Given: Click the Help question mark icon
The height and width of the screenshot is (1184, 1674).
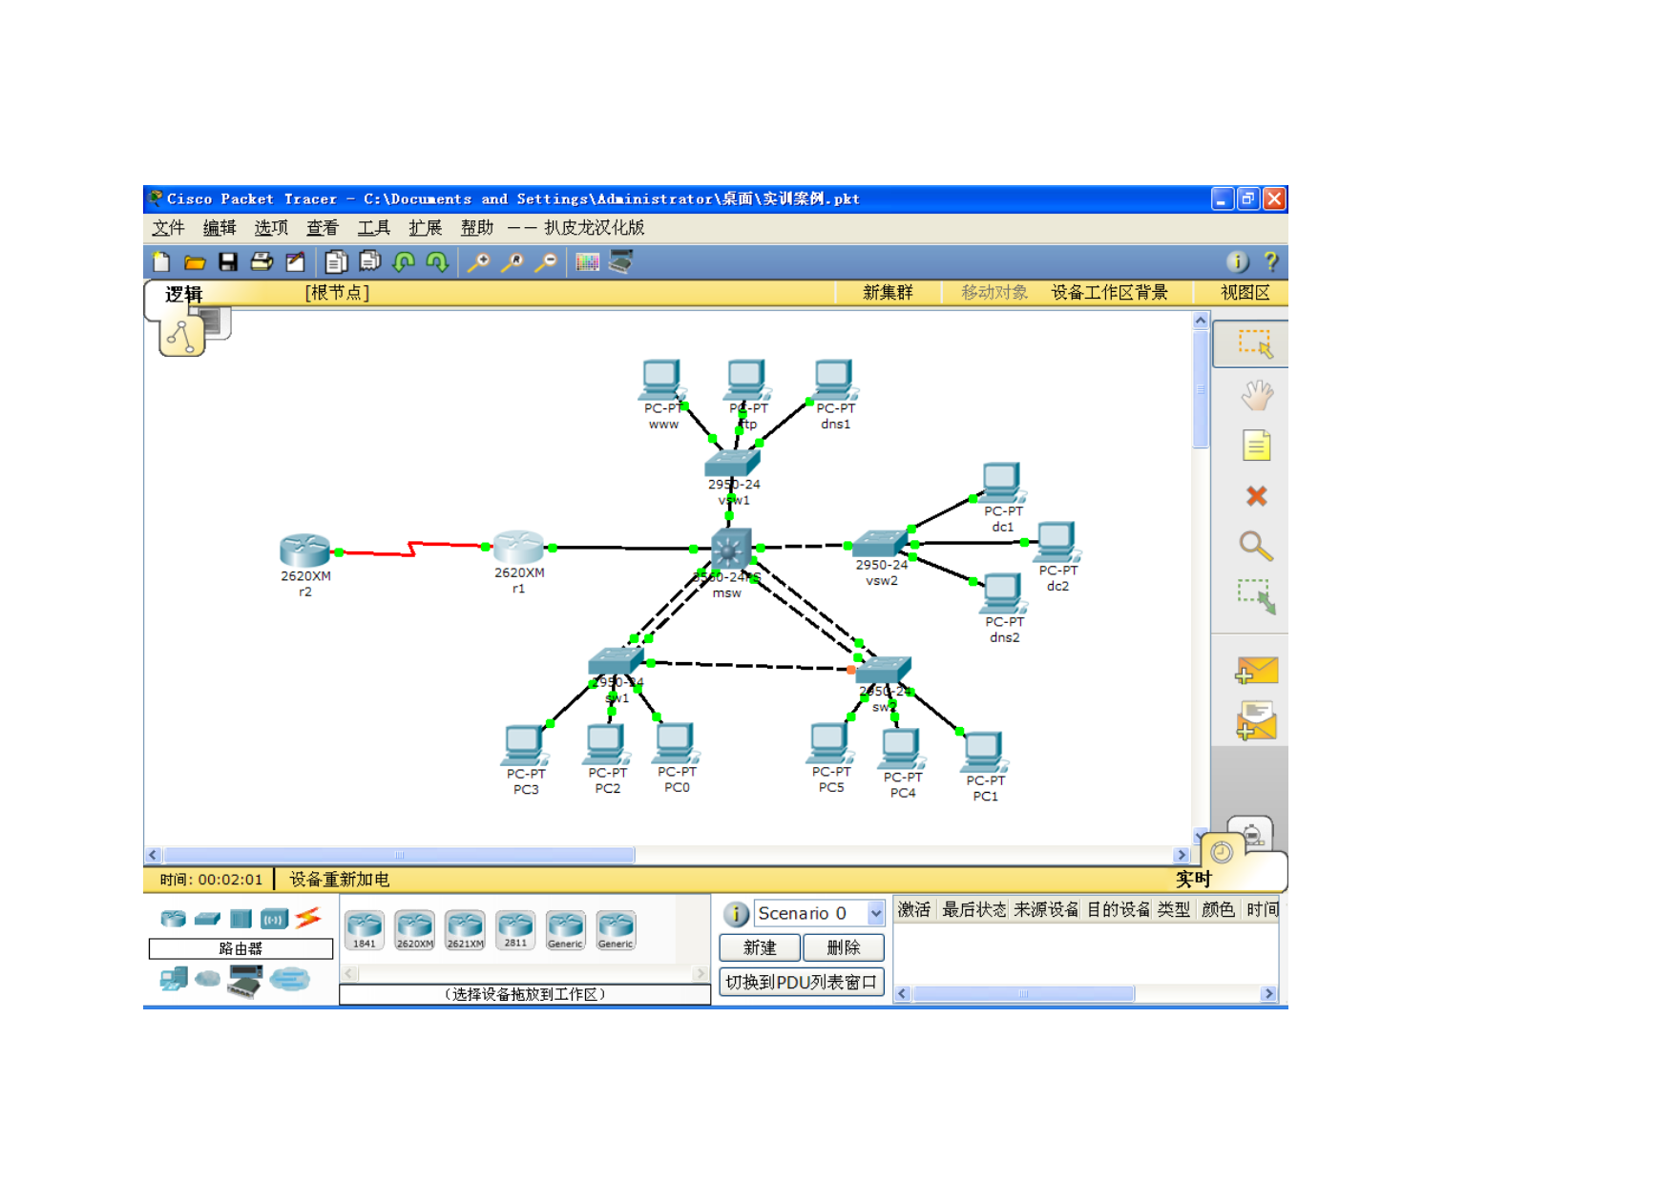Looking at the screenshot, I should point(1270,262).
